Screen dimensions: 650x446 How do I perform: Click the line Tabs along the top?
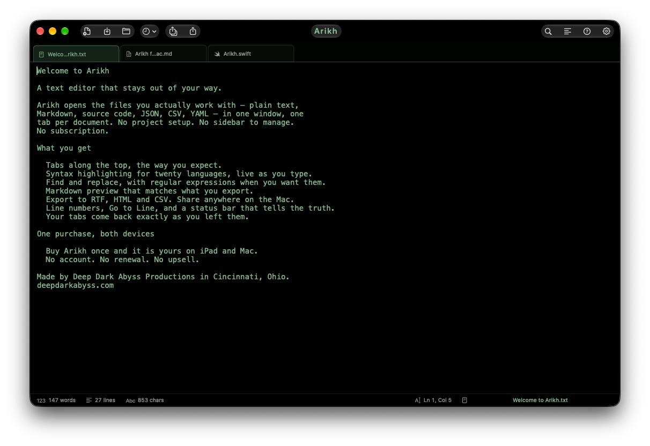click(x=134, y=165)
